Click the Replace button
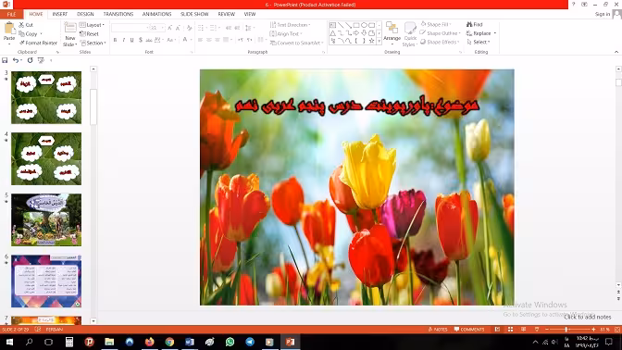This screenshot has width=622, height=350. [481, 33]
